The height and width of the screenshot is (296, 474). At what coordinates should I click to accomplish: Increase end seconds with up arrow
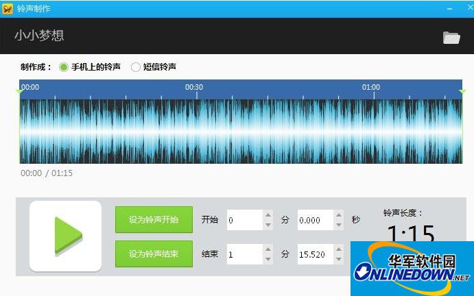pyautogui.click(x=339, y=249)
